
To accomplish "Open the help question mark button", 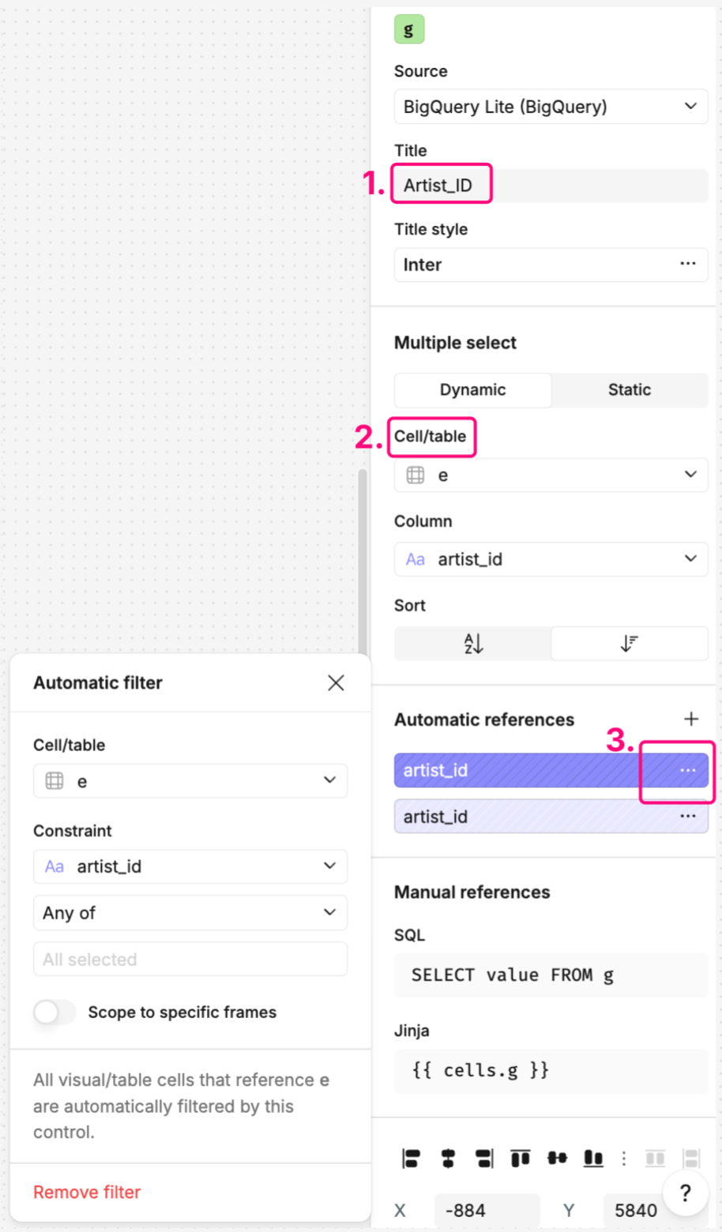I will click(685, 1193).
